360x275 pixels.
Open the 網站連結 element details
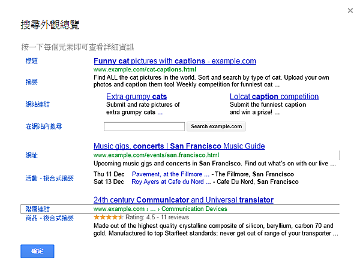[37, 104]
